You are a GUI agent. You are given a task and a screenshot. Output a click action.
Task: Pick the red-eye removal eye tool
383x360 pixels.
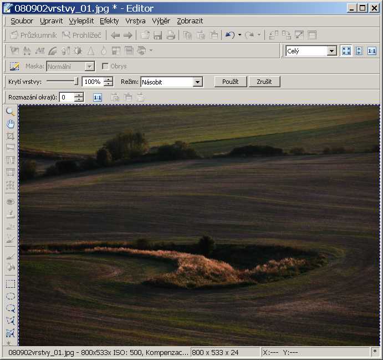[x=10, y=202]
